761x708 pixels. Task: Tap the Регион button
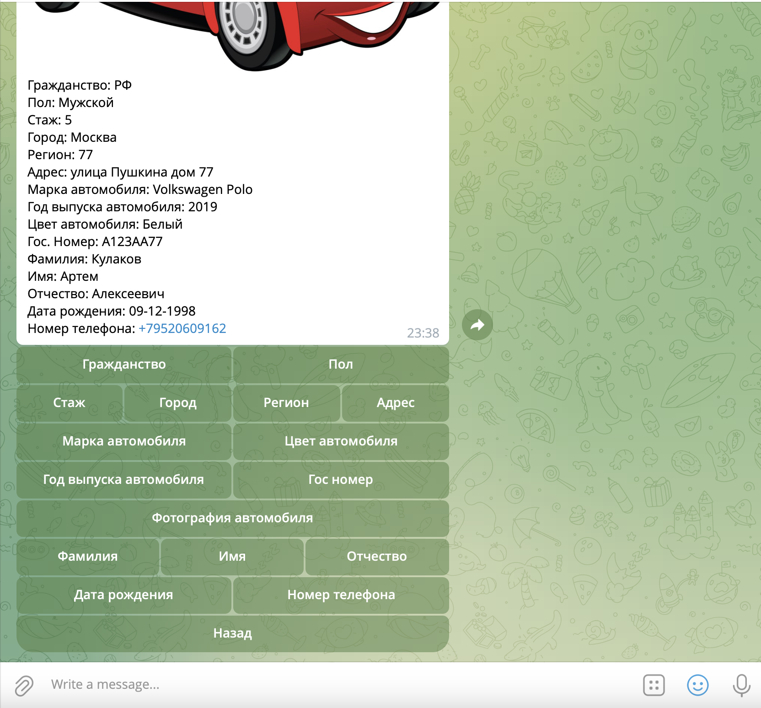[x=286, y=403]
